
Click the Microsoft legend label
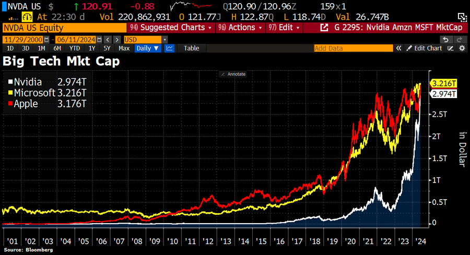[34, 93]
